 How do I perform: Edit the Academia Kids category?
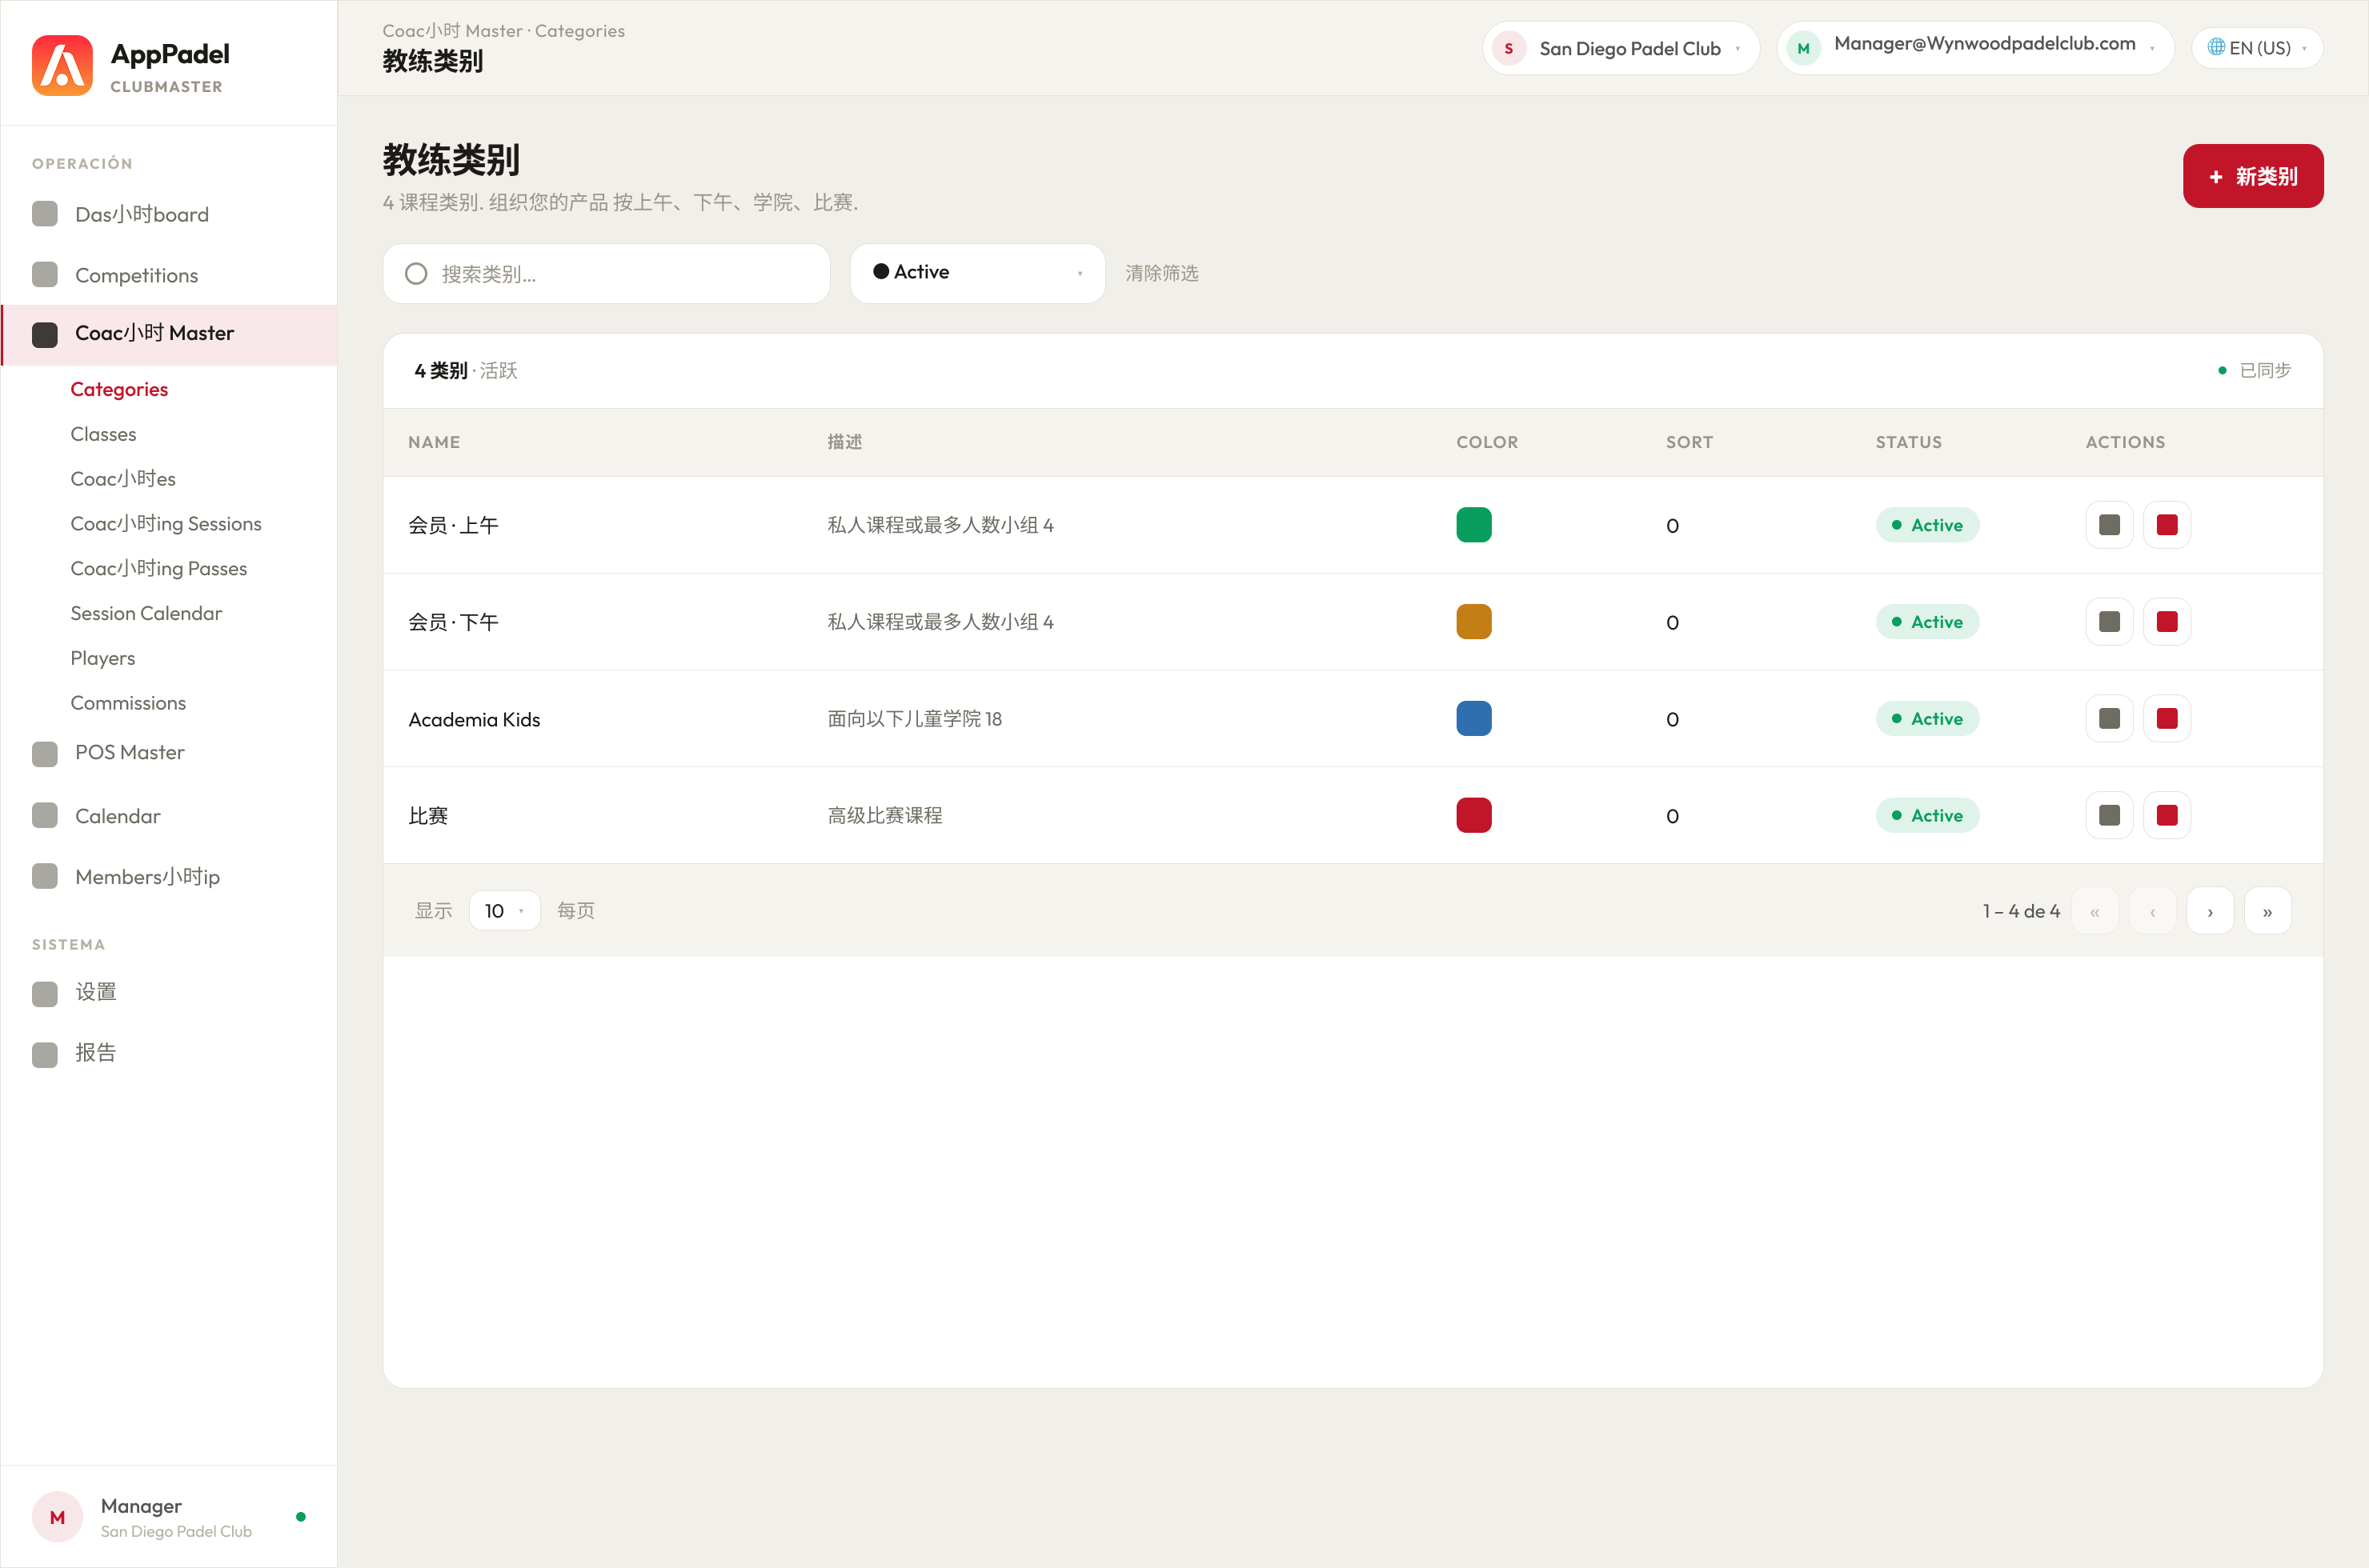click(2110, 718)
